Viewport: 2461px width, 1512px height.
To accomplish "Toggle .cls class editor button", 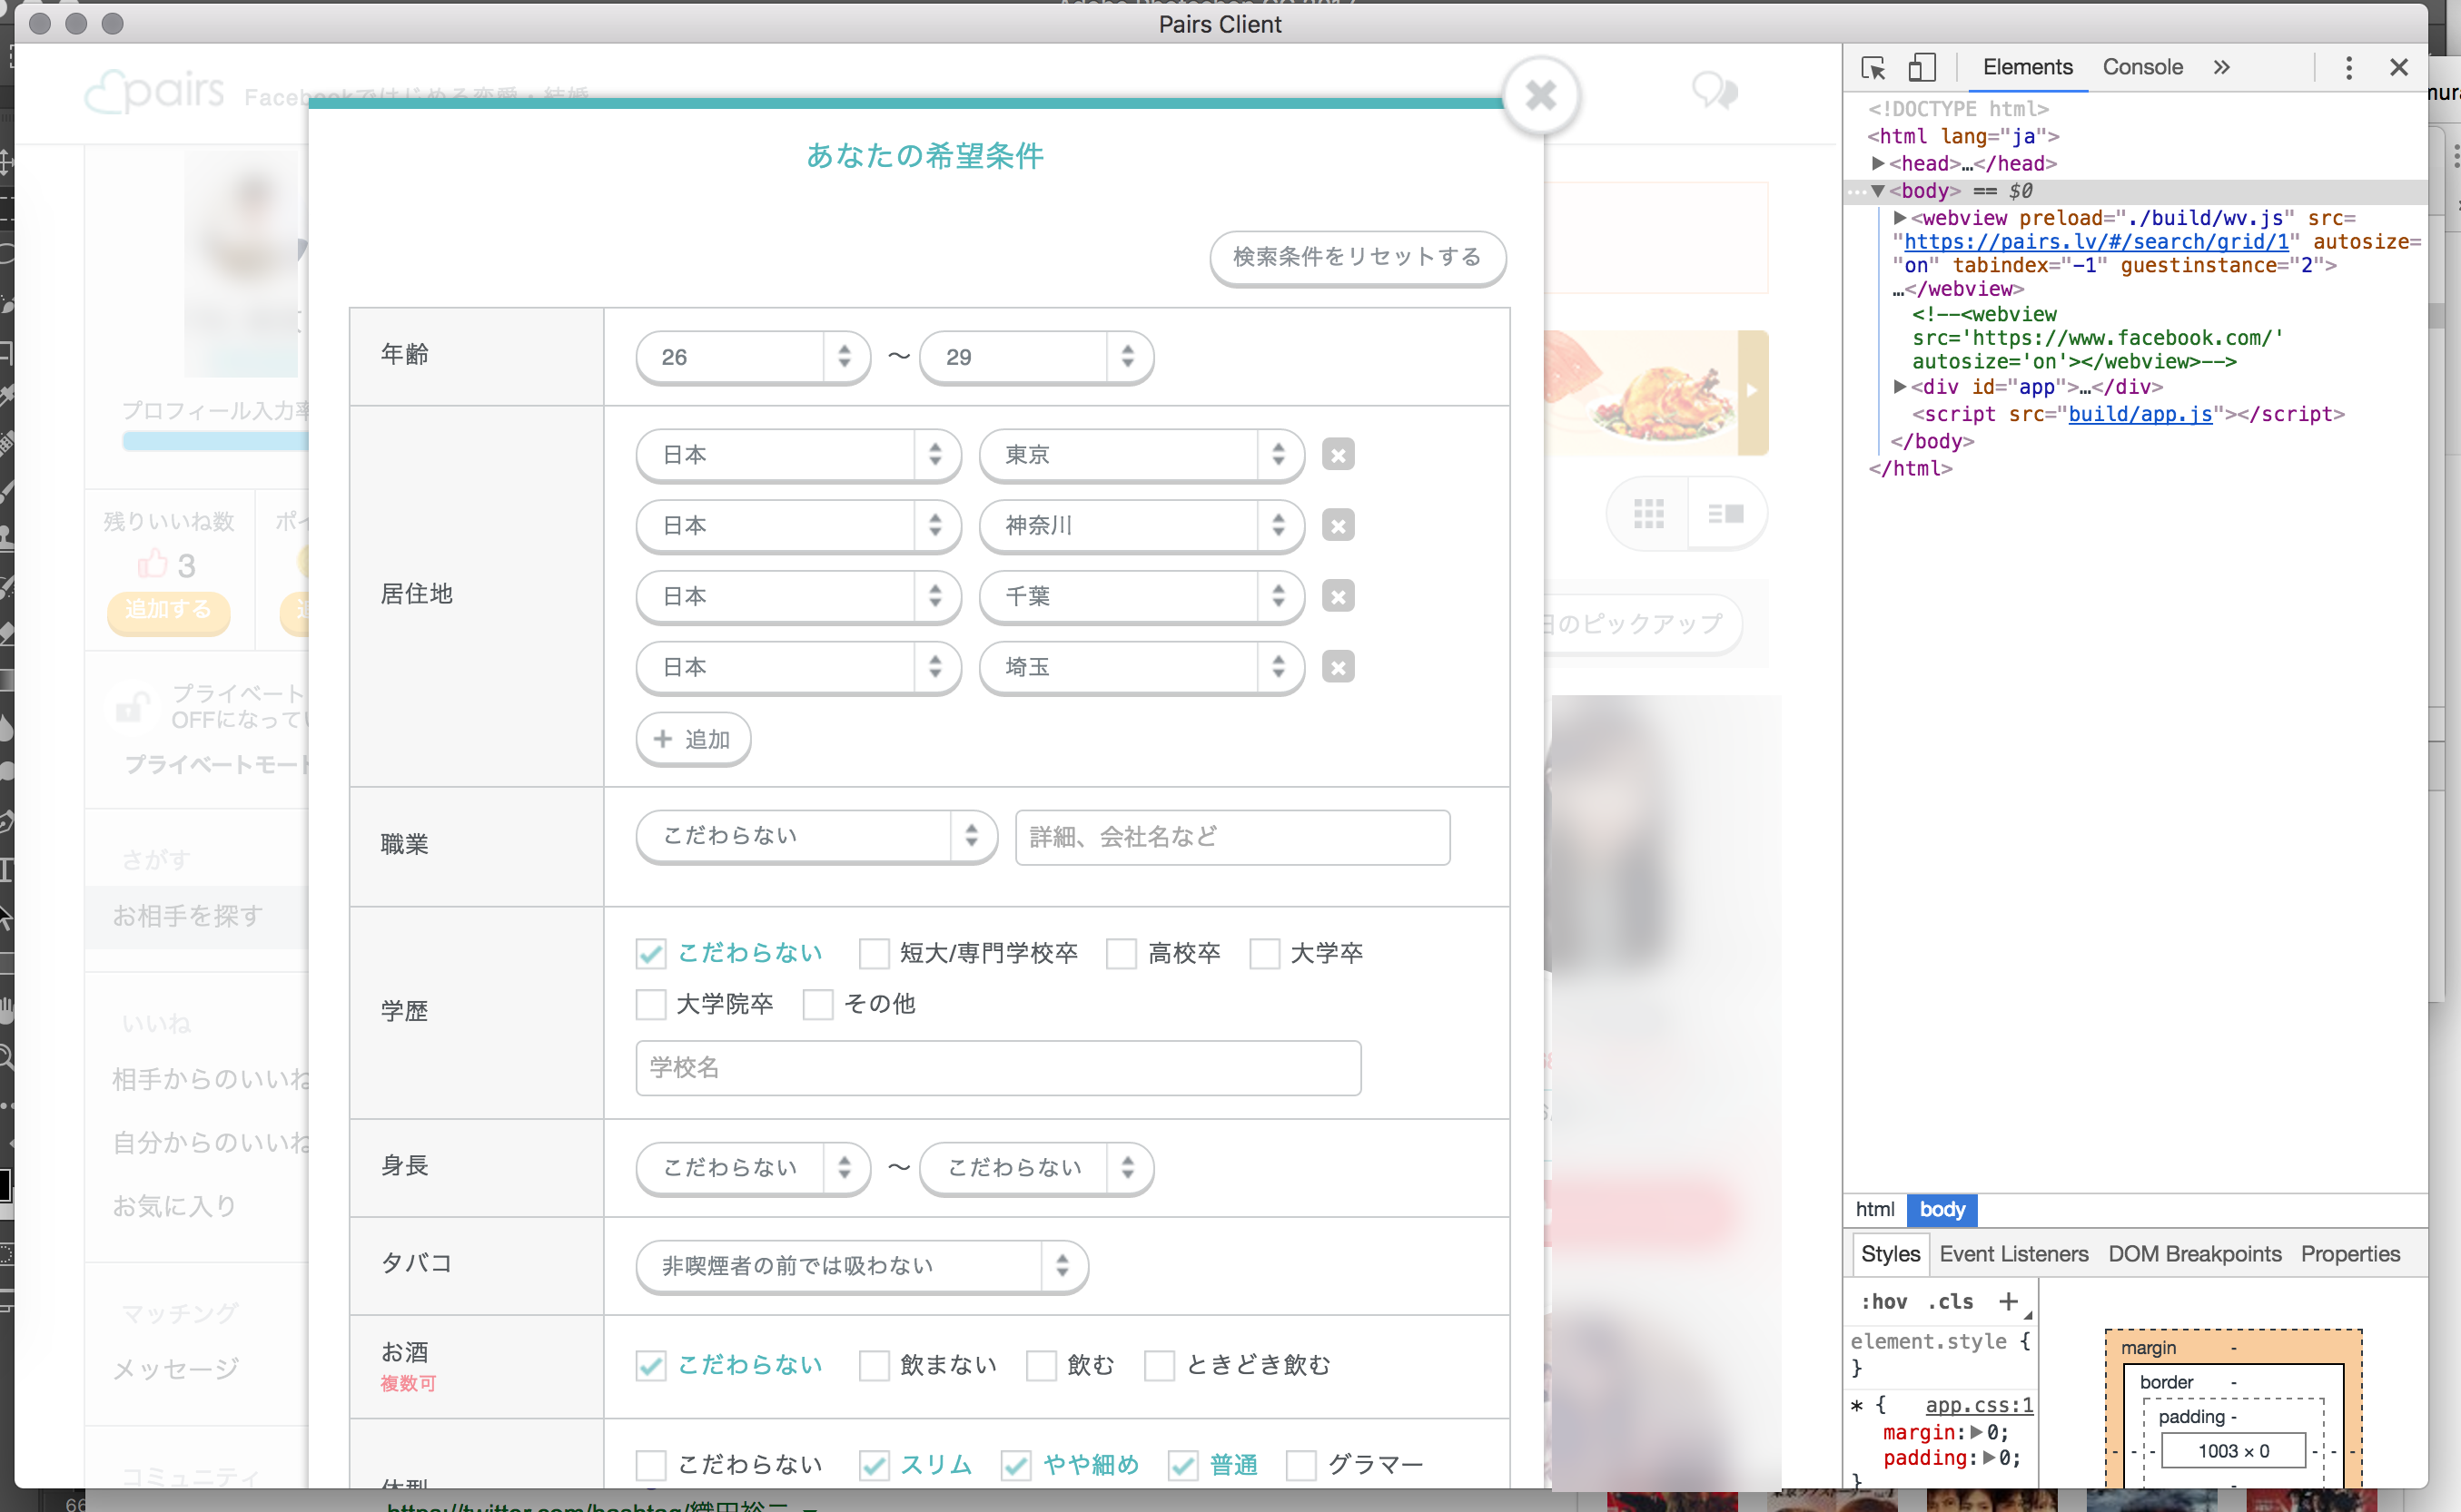I will (x=1951, y=1301).
